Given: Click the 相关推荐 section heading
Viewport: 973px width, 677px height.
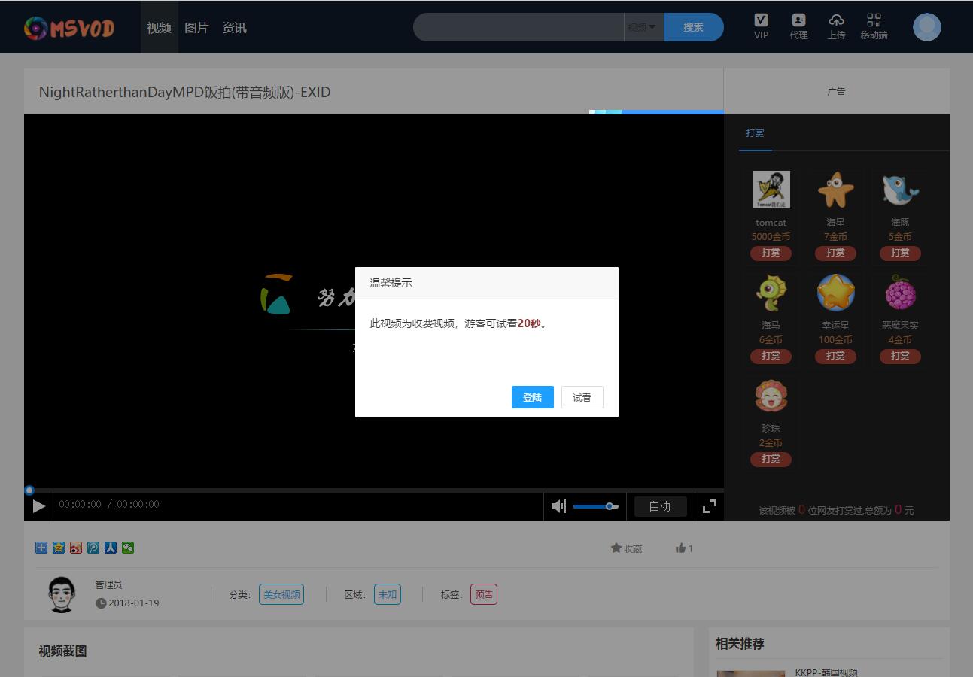Looking at the screenshot, I should 740,644.
